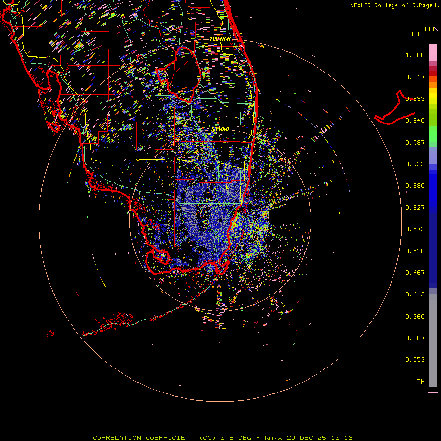Select the 0.467 scale value
Screen dimensions: 441x441
coord(415,273)
